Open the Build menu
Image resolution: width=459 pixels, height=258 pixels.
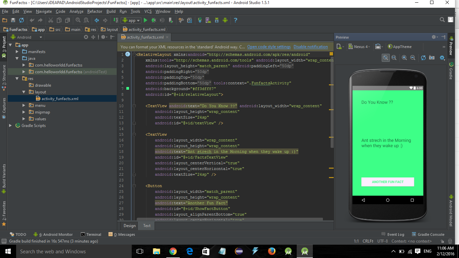[x=111, y=11]
